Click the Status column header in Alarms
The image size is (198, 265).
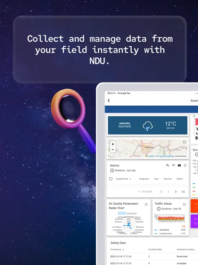tap(180, 179)
